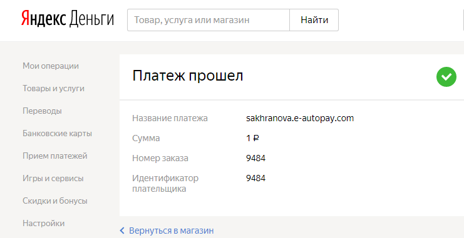The height and width of the screenshot is (238, 464).
Task: Click the green payment success checkmark icon
Action: coord(446,77)
